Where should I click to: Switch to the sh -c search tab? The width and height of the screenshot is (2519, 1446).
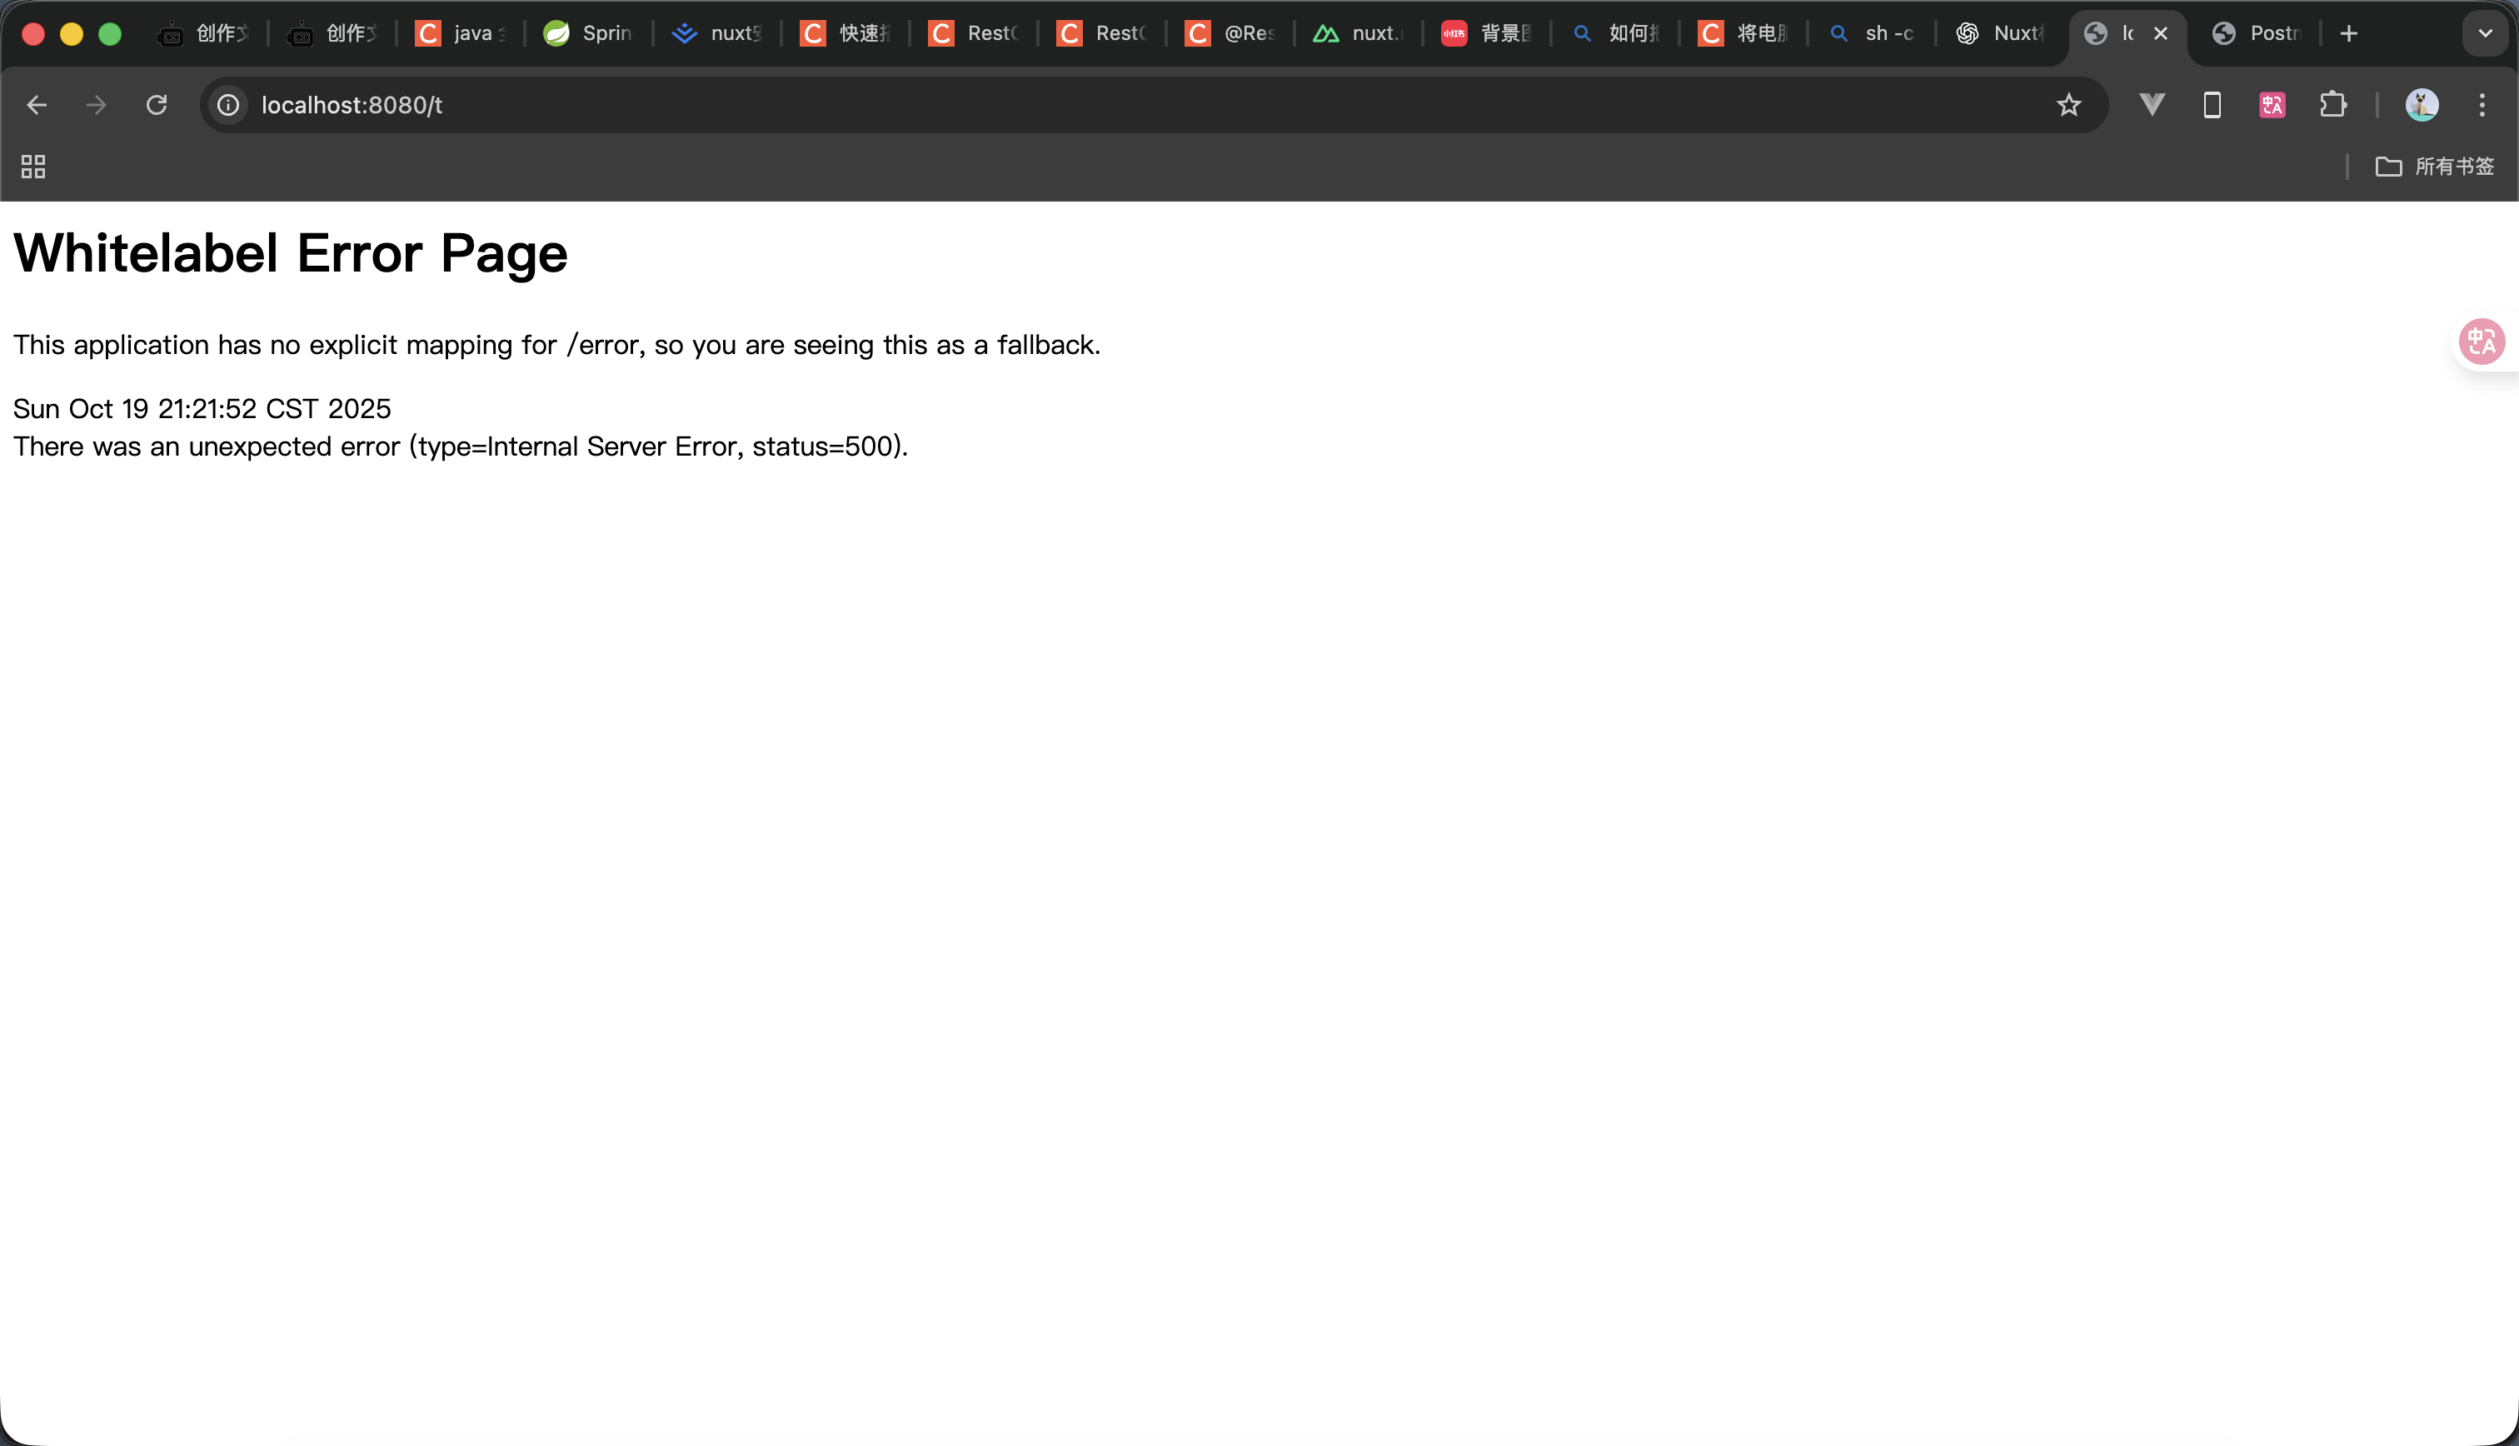click(1872, 34)
